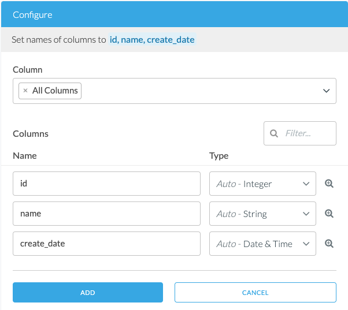The height and width of the screenshot is (310, 348).
Task: Expand the Column selector chevron
Action: coord(326,91)
